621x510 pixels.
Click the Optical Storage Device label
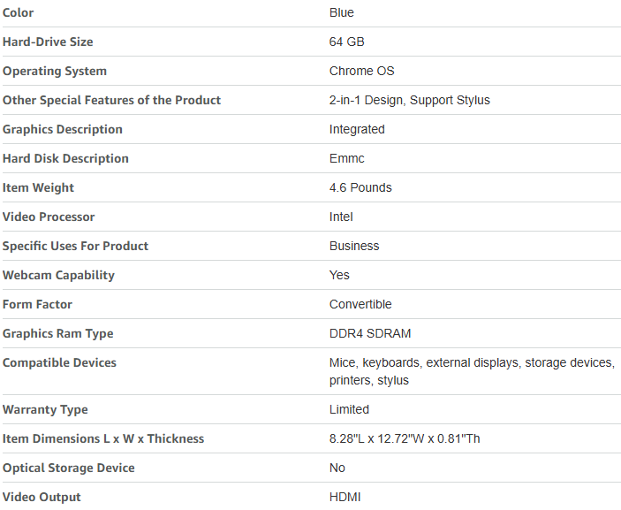(69, 468)
